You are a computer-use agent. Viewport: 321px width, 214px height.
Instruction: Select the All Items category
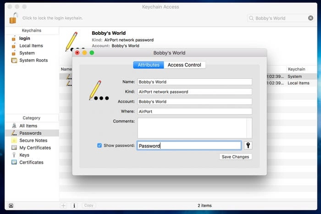28,126
